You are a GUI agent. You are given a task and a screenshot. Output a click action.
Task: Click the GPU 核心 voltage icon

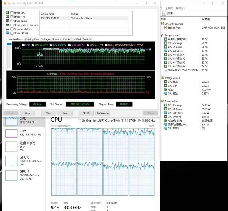(165, 94)
